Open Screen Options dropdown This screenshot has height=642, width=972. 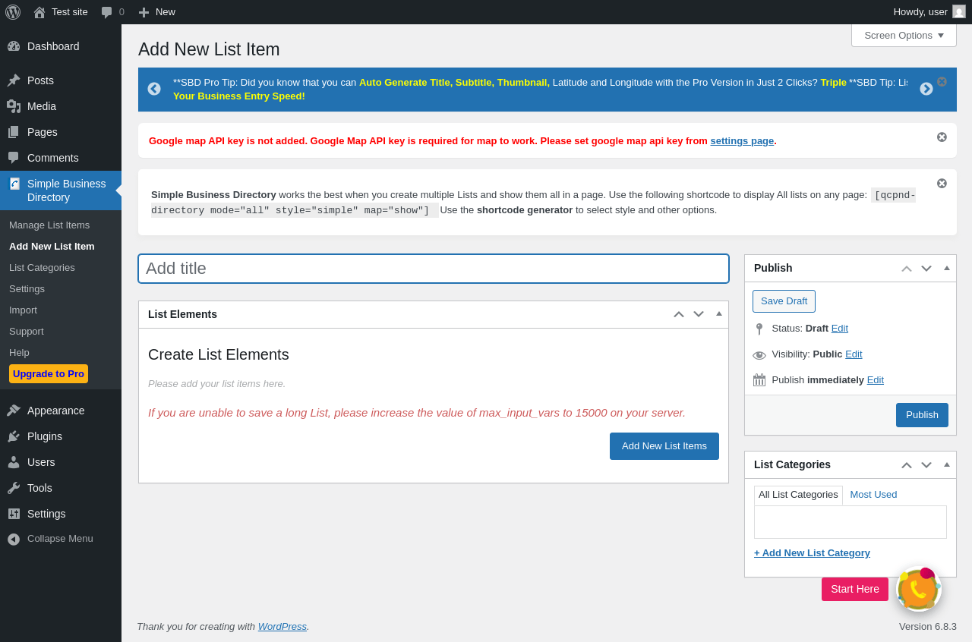point(904,35)
